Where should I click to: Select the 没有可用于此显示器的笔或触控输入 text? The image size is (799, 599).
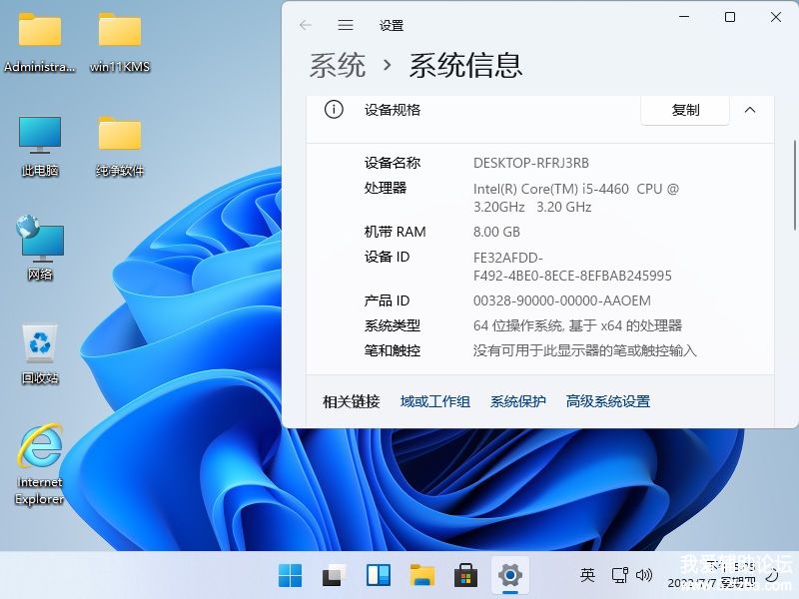tap(584, 350)
